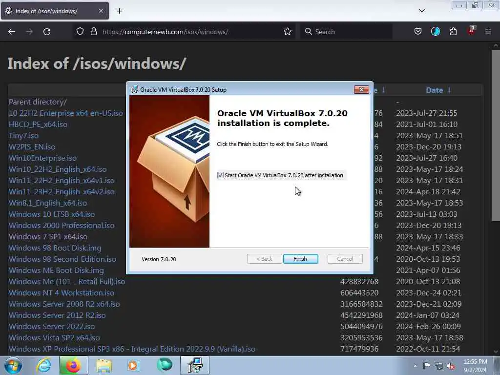This screenshot has width=500, height=375.
Task: Open the tracking protection shield icon
Action: pos(80,32)
